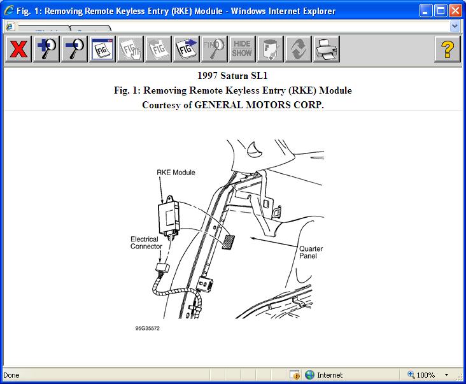Maximize the Internet Explorer window
466x384 pixels.
[441, 11]
